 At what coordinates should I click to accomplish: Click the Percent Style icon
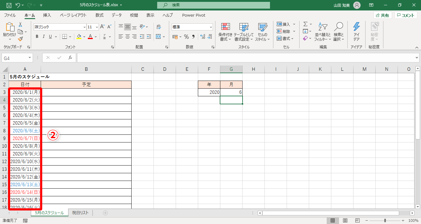pyautogui.click(x=186, y=37)
